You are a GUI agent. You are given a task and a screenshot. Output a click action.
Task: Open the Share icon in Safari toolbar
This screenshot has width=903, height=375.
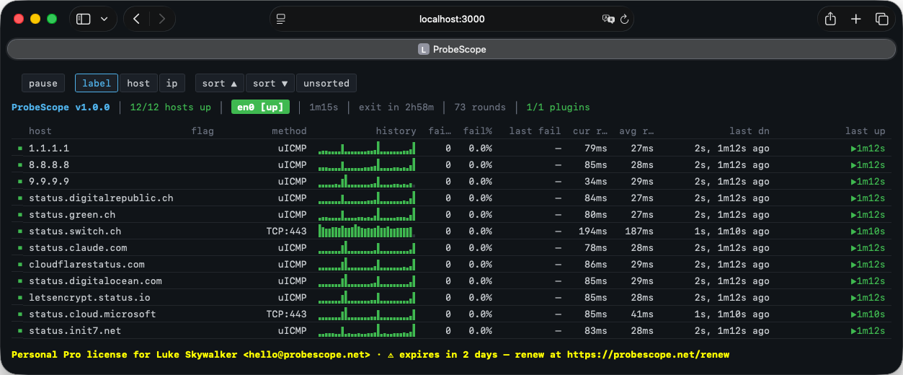coord(830,19)
